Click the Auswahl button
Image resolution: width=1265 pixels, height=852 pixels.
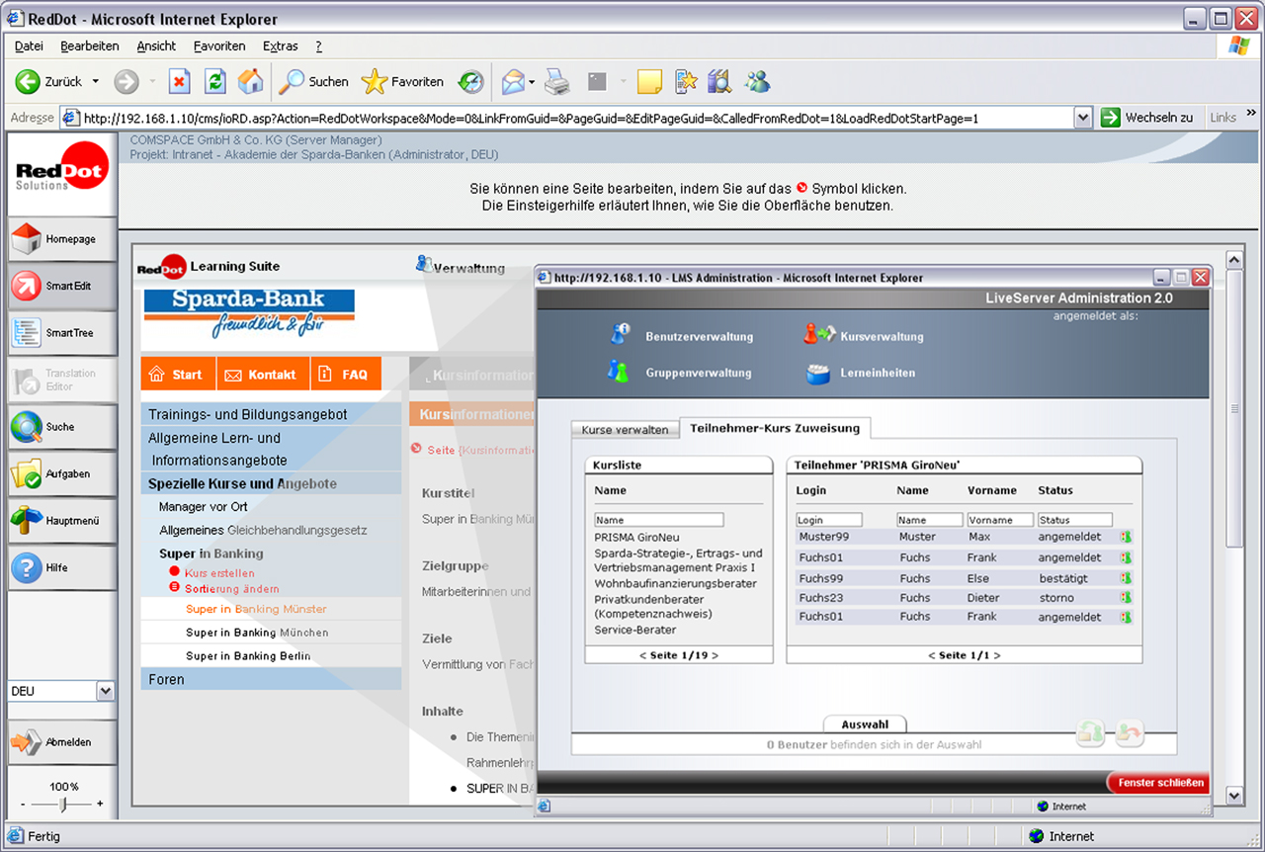tap(865, 724)
